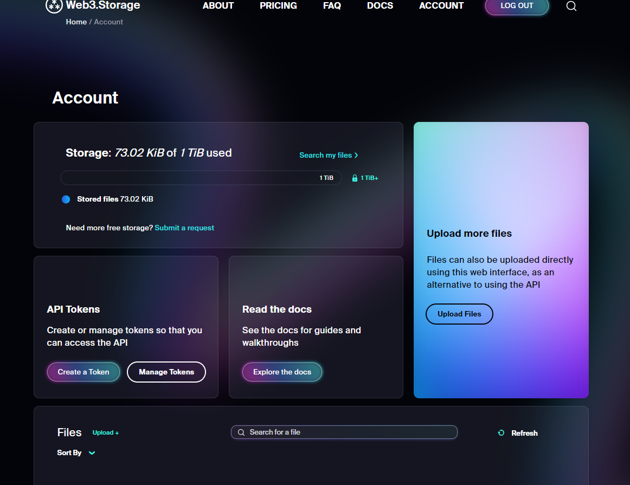The height and width of the screenshot is (485, 630).
Task: Click the 1 TiB+ upgrade label
Action: (x=369, y=178)
